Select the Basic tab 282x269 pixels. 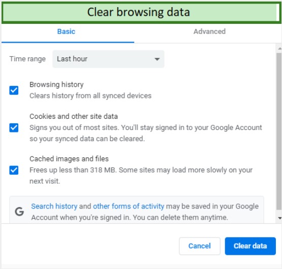(x=66, y=31)
